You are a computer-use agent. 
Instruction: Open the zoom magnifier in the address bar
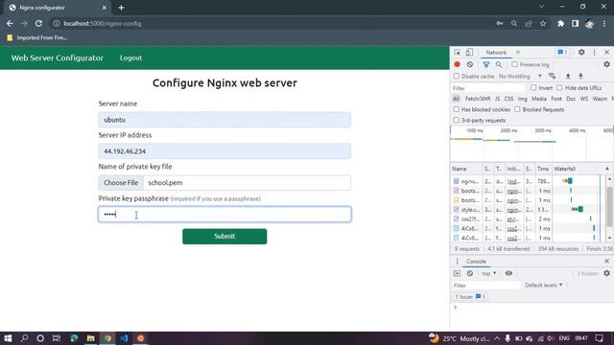point(514,23)
